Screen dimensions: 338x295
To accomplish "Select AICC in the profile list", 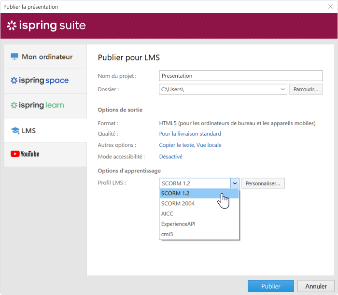I will 199,213.
